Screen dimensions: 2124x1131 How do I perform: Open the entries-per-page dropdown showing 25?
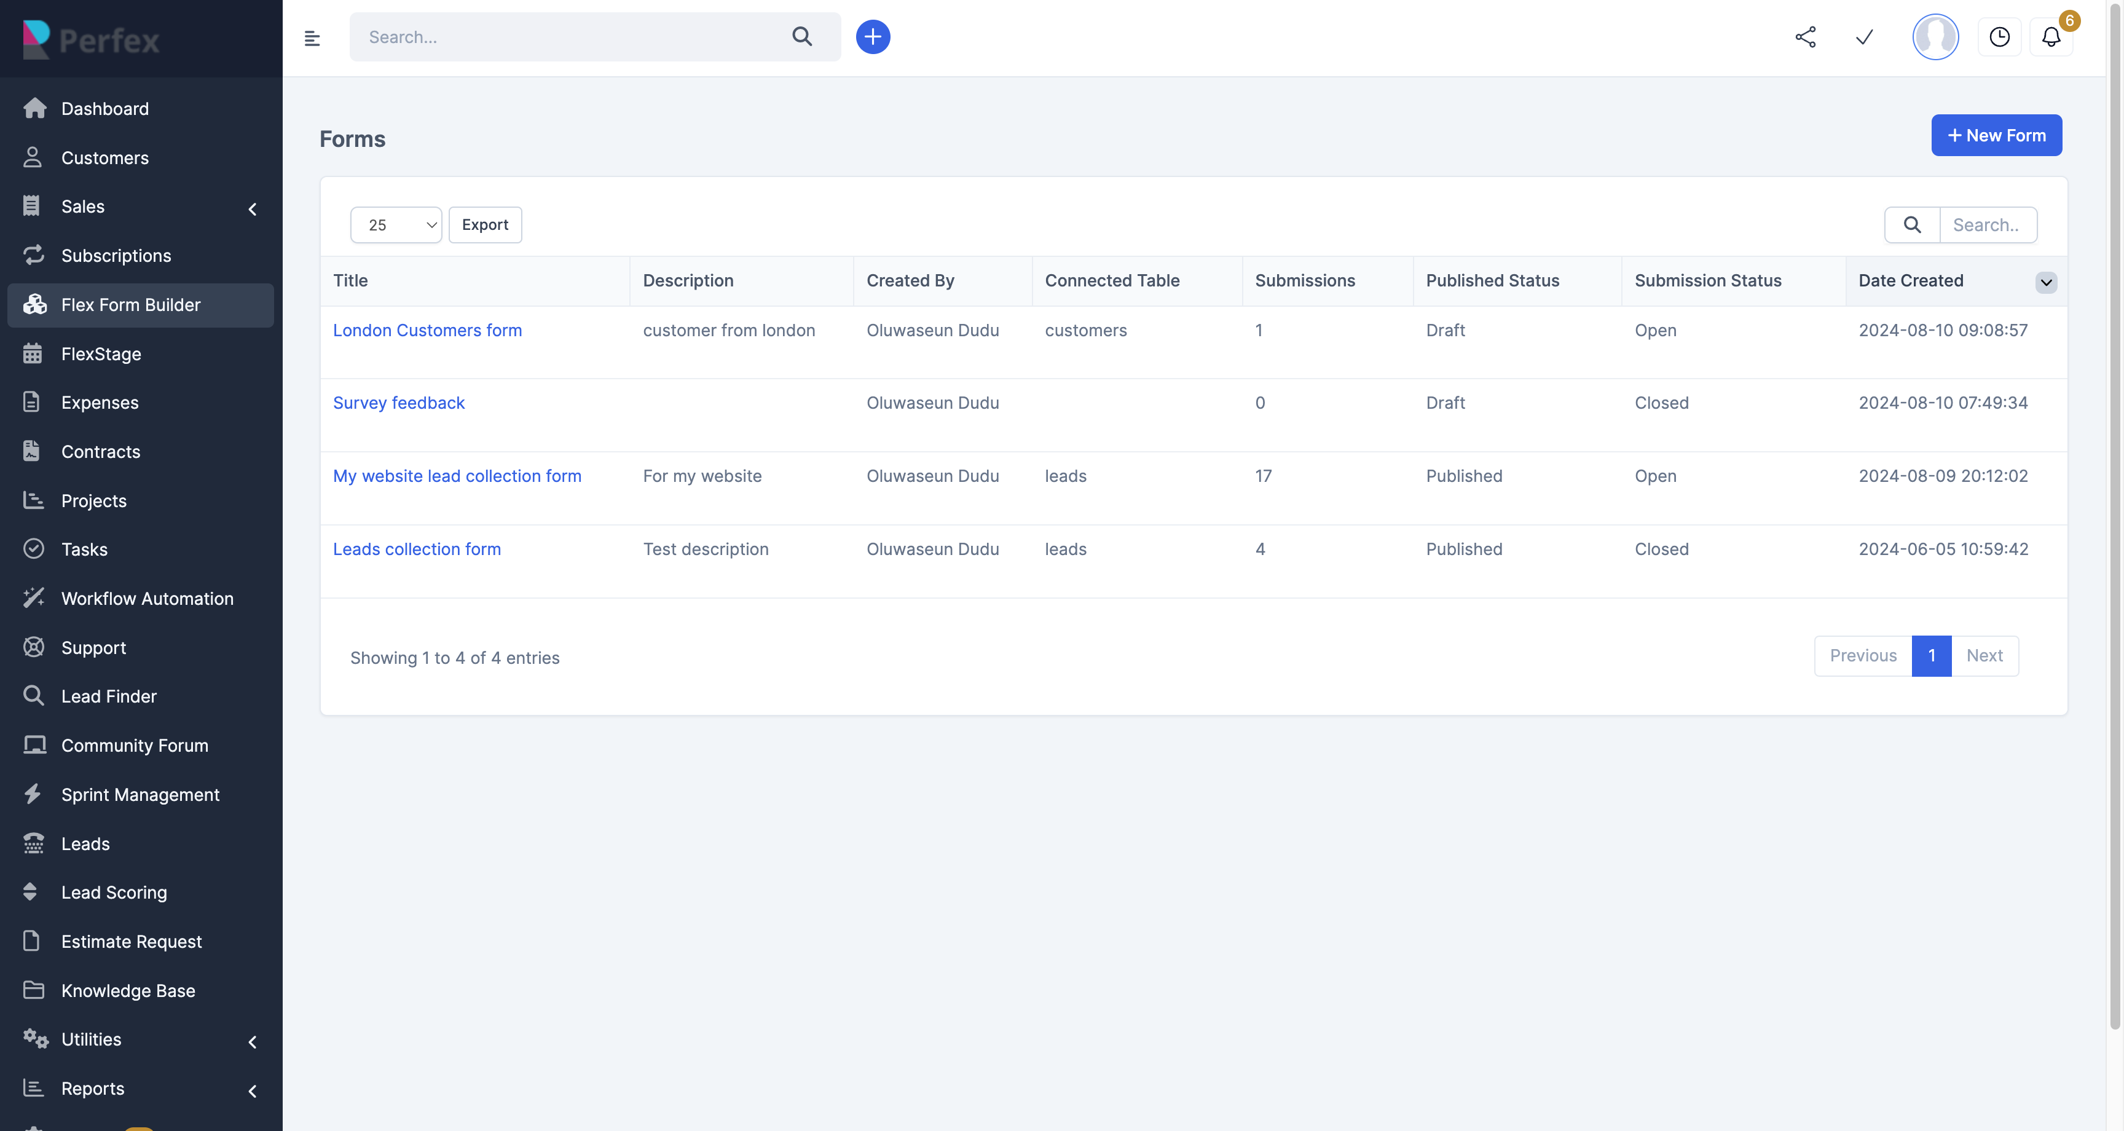pyautogui.click(x=396, y=224)
